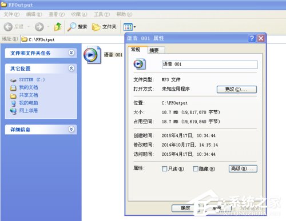The width and height of the screenshot is (286, 221).
Task: Click the folder icon in address bar
Action: tap(25, 39)
